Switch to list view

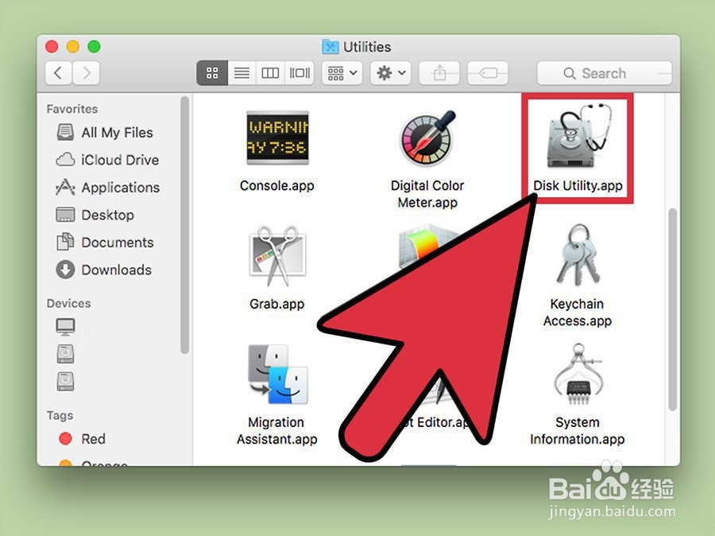pyautogui.click(x=242, y=73)
